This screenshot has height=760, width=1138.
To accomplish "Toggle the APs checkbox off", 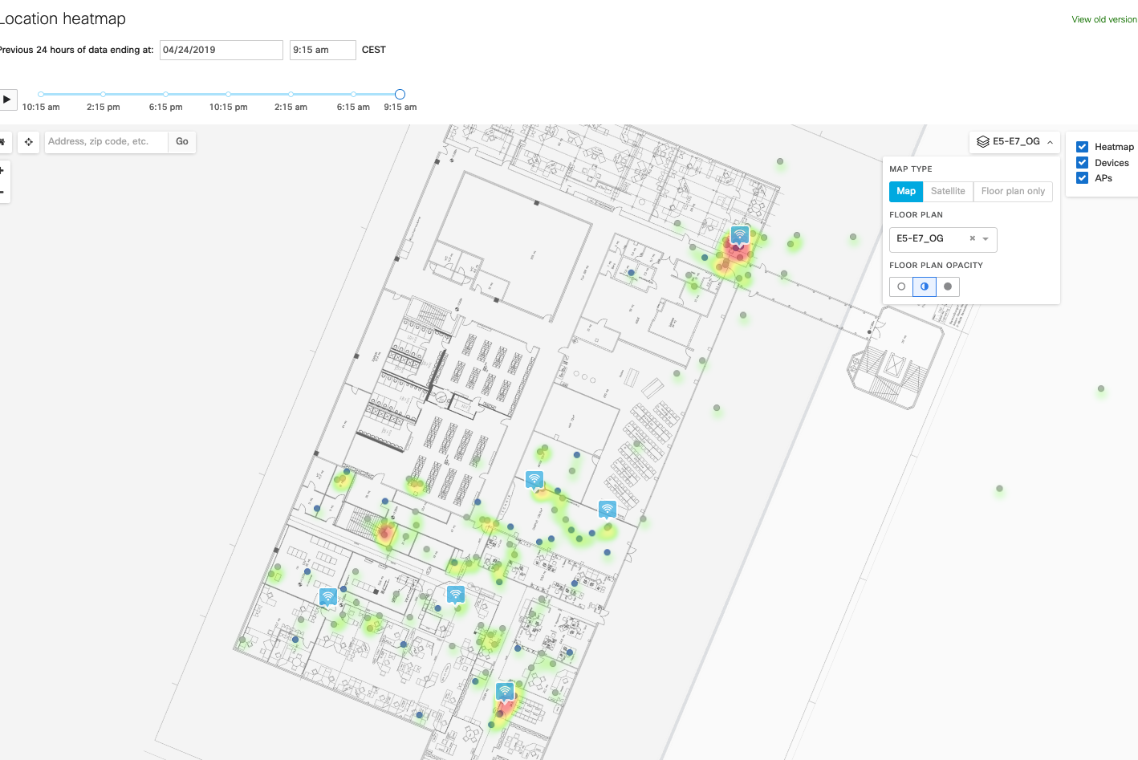I will coord(1083,177).
